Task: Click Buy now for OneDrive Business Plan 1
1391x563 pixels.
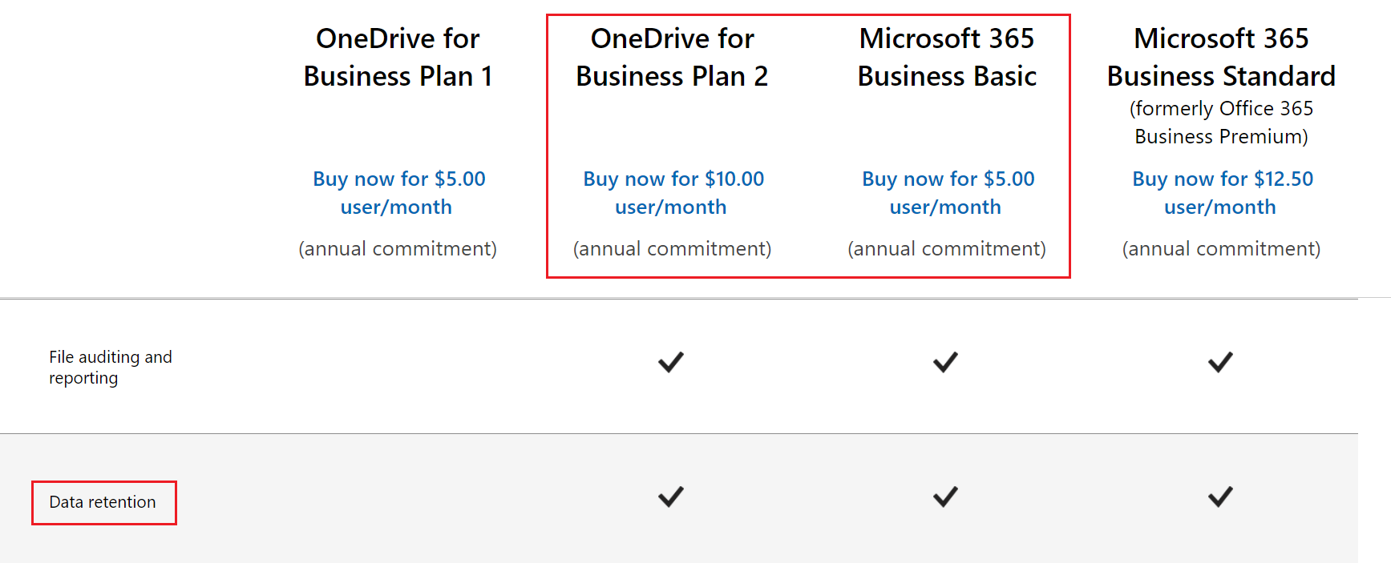Action: (398, 192)
